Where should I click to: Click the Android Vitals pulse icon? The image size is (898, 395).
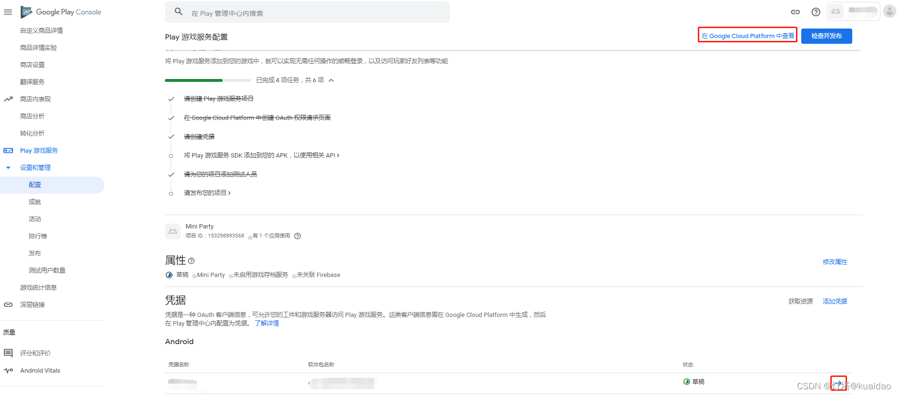[x=8, y=370]
